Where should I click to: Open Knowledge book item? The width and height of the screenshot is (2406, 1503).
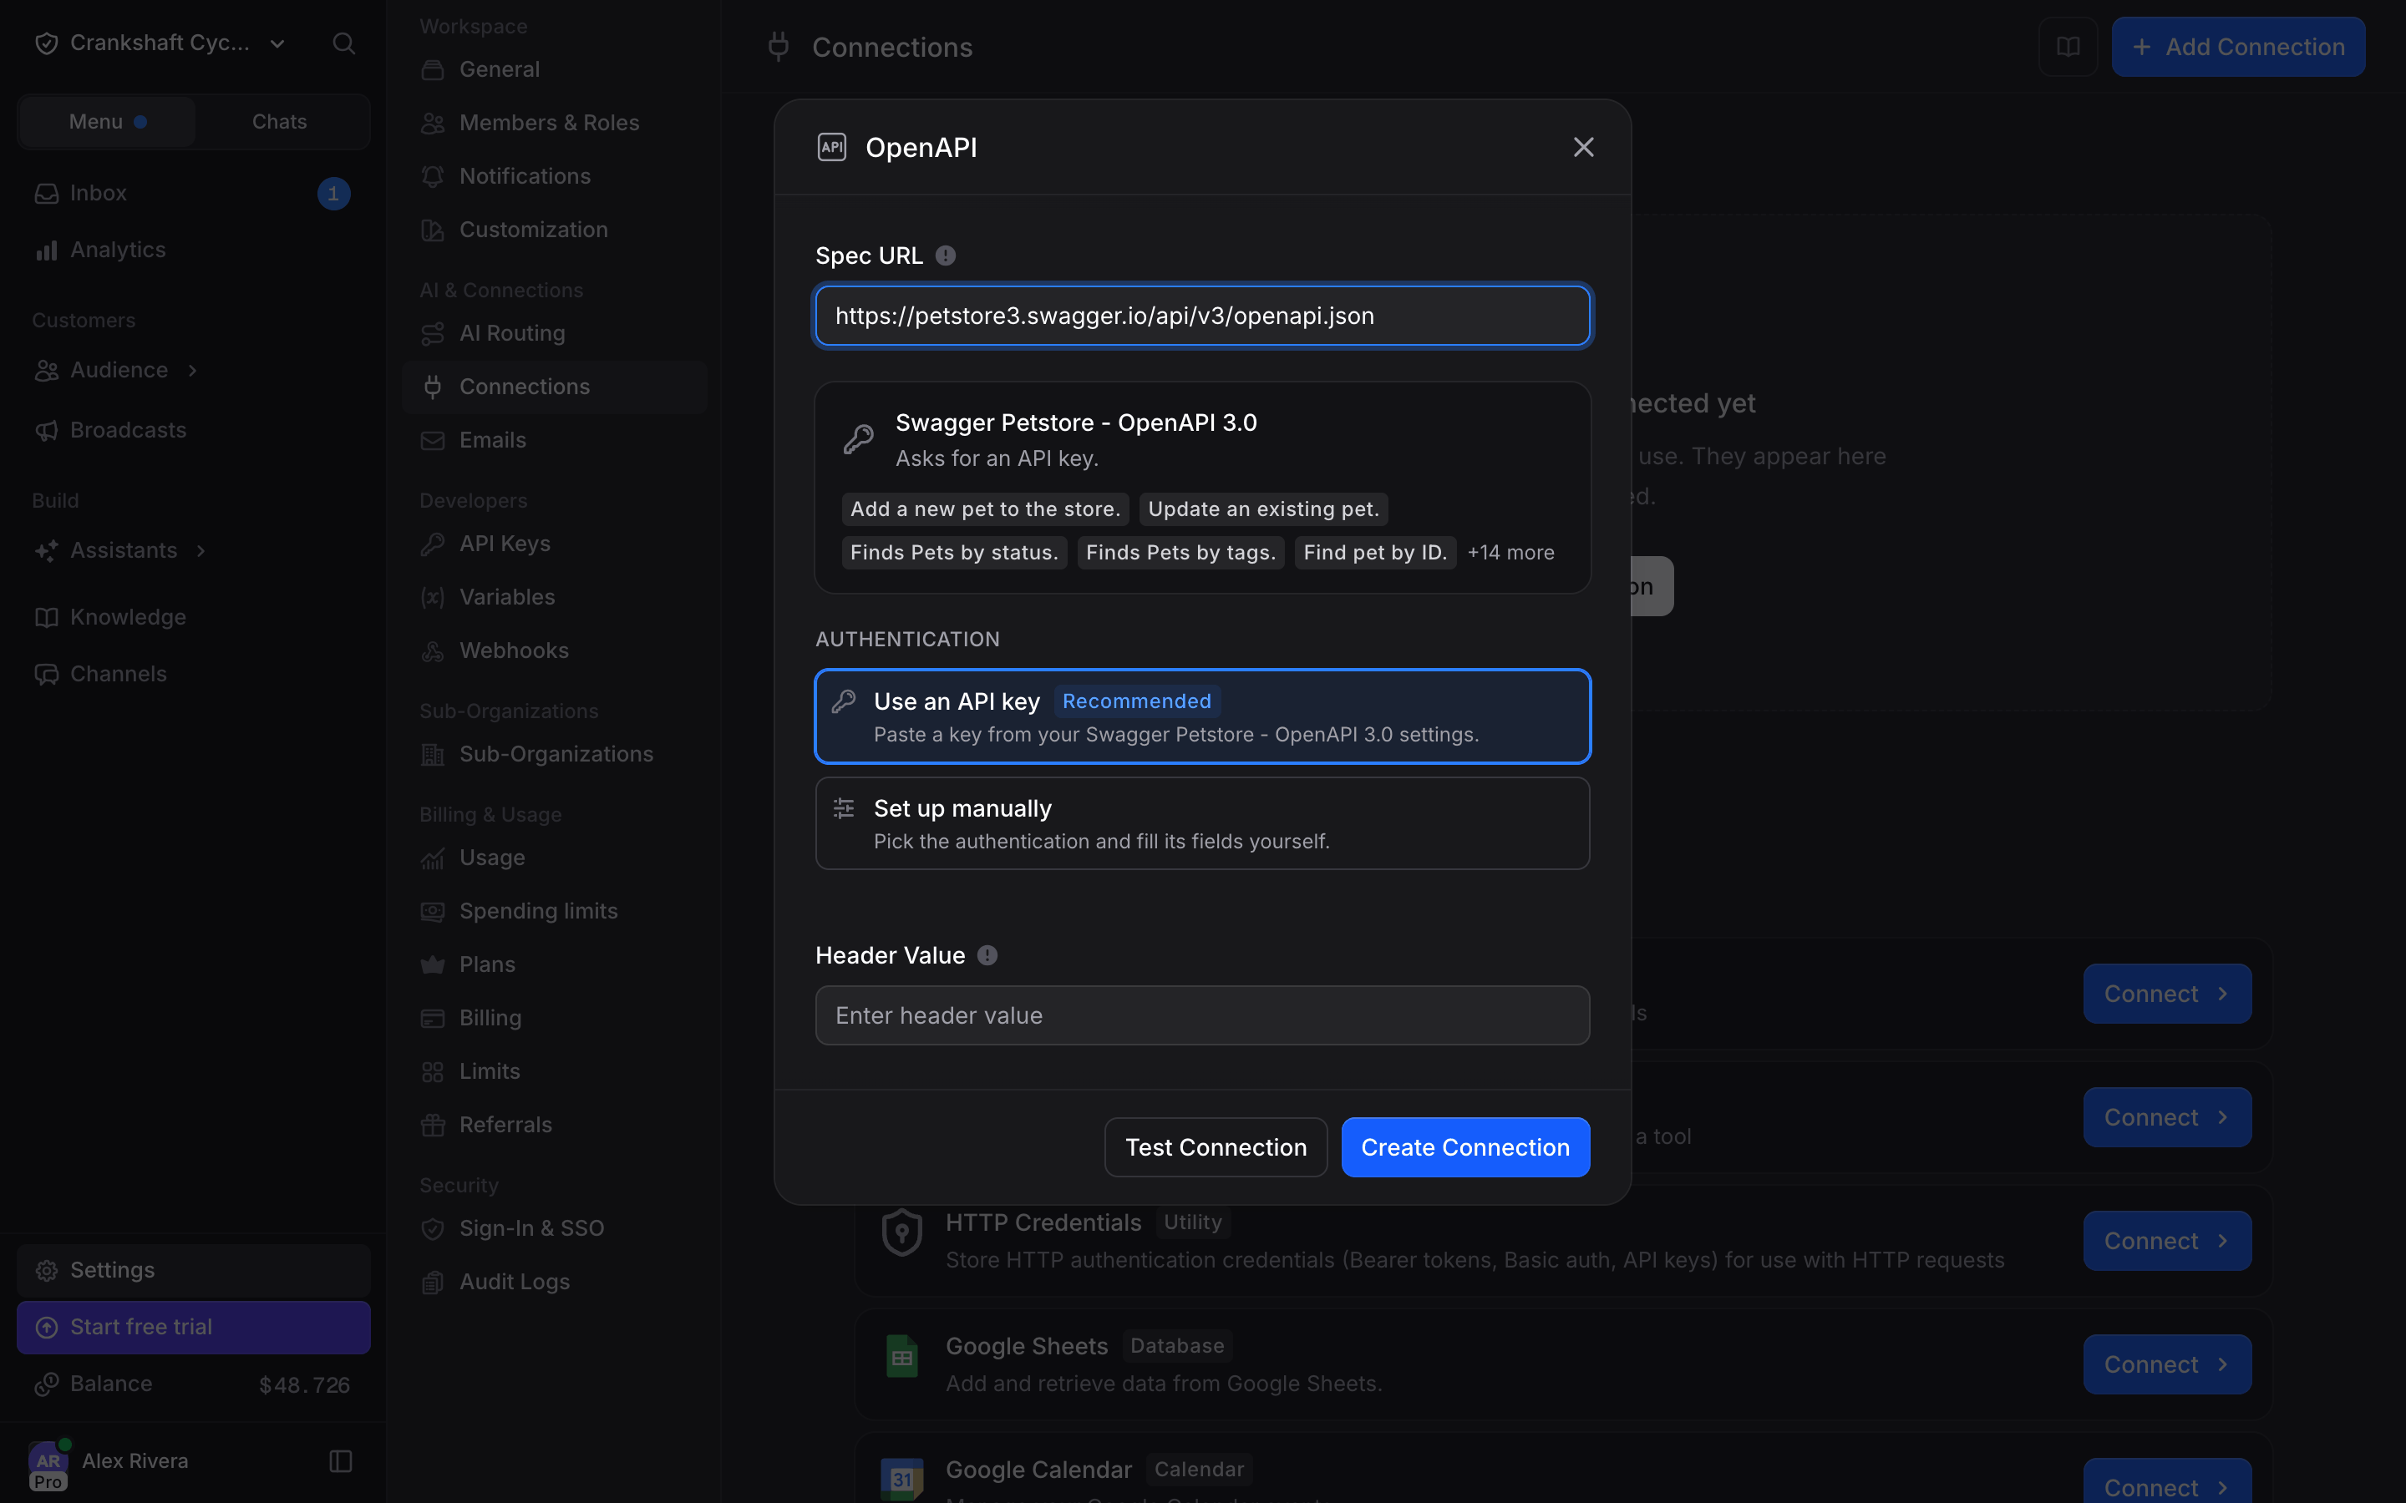[x=194, y=617]
